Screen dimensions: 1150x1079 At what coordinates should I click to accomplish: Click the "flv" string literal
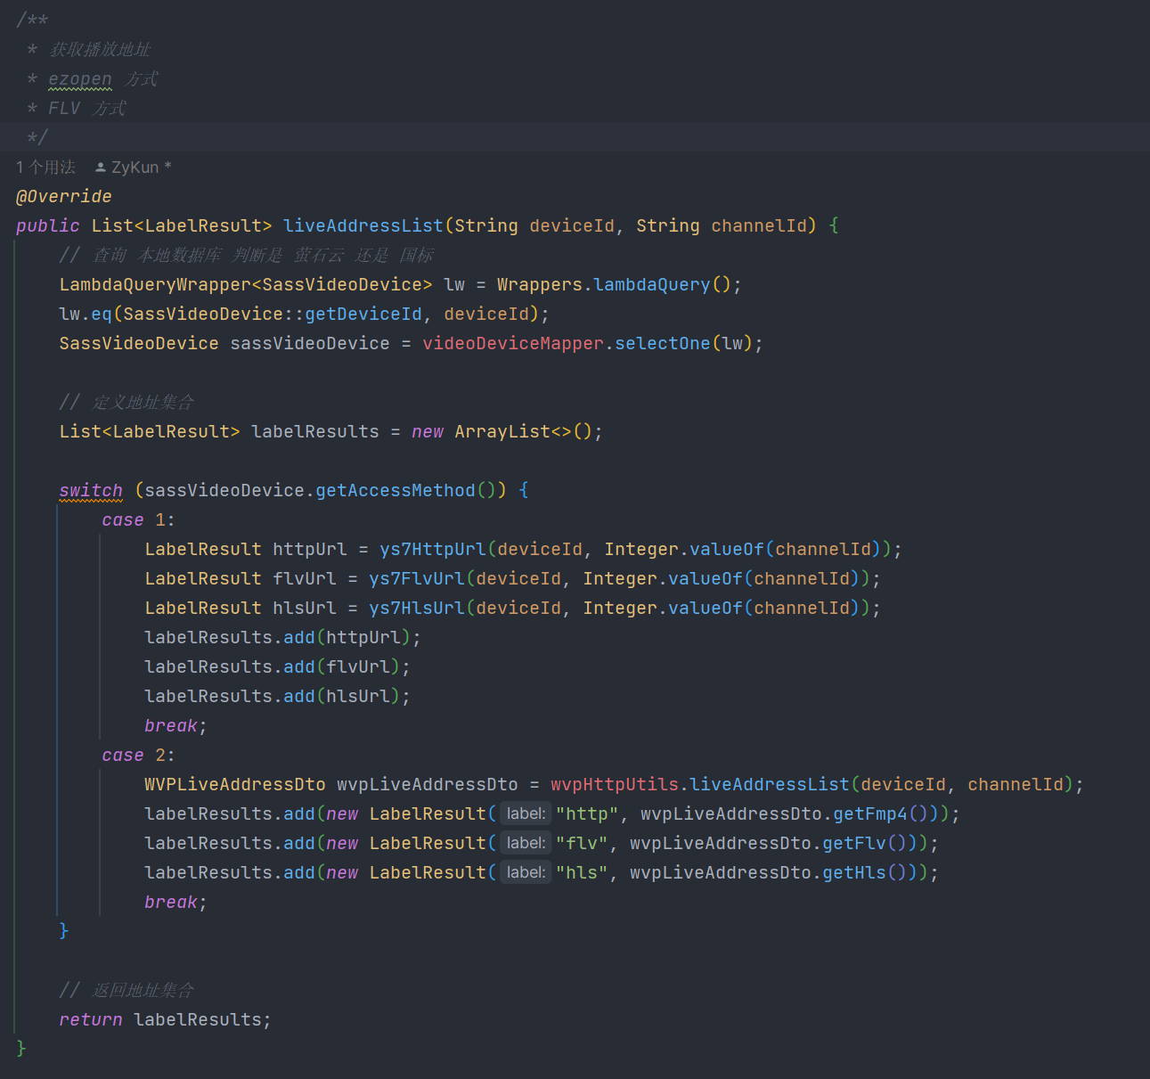(x=583, y=843)
